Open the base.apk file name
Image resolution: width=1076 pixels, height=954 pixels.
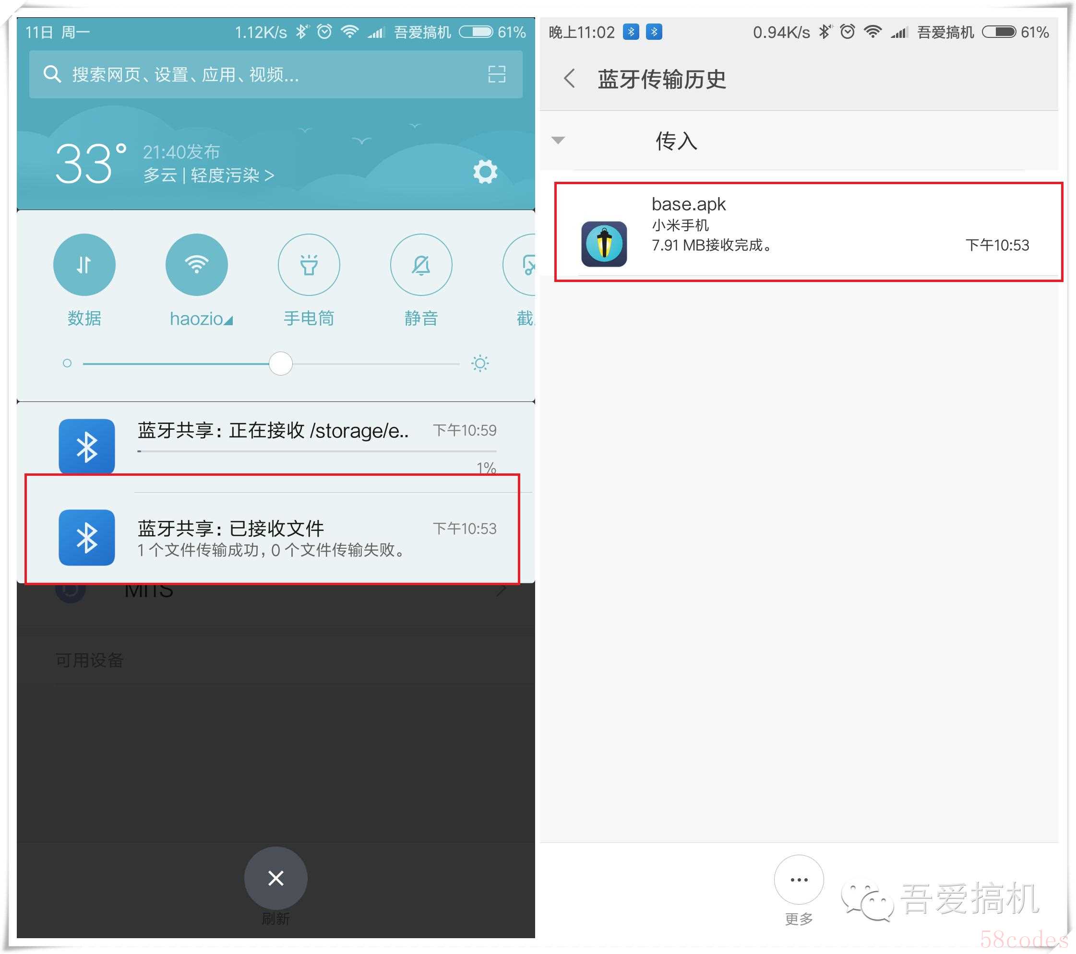click(x=689, y=204)
